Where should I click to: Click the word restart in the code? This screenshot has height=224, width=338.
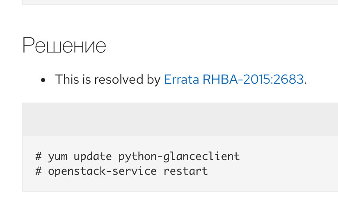coord(185,171)
